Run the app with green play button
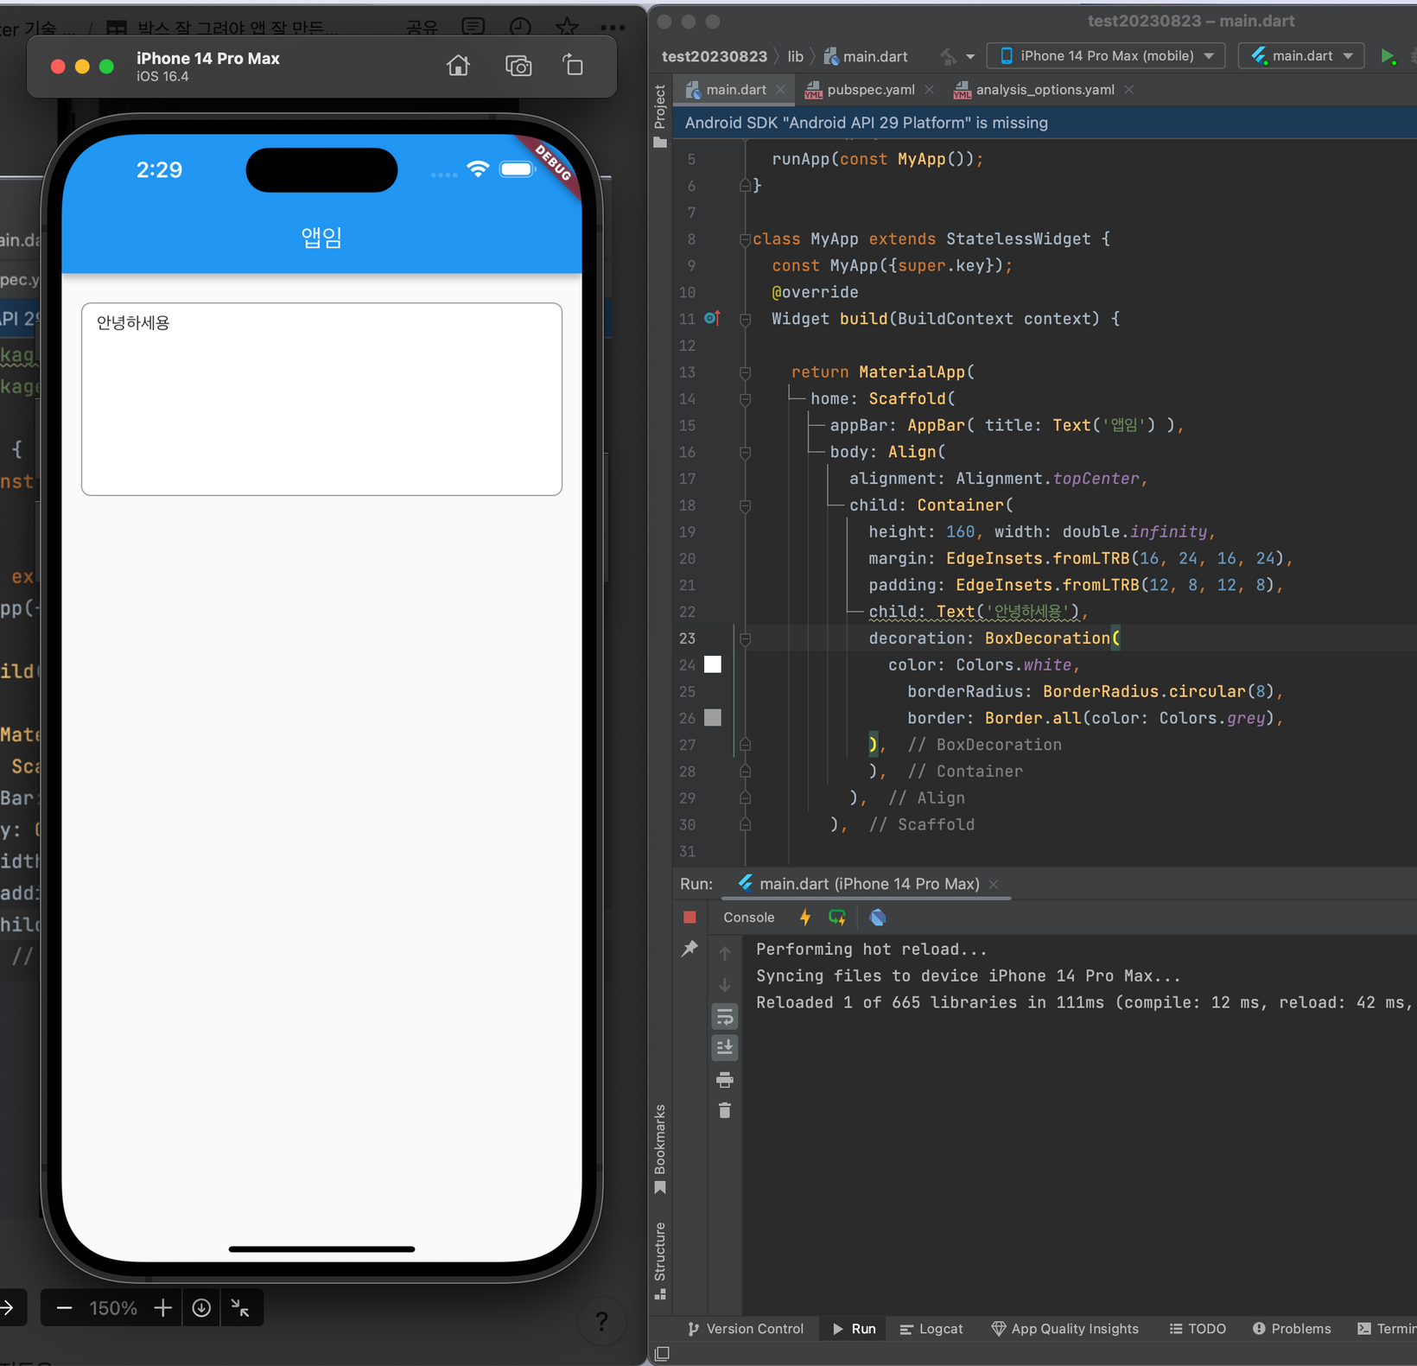This screenshot has height=1366, width=1417. 1388,56
